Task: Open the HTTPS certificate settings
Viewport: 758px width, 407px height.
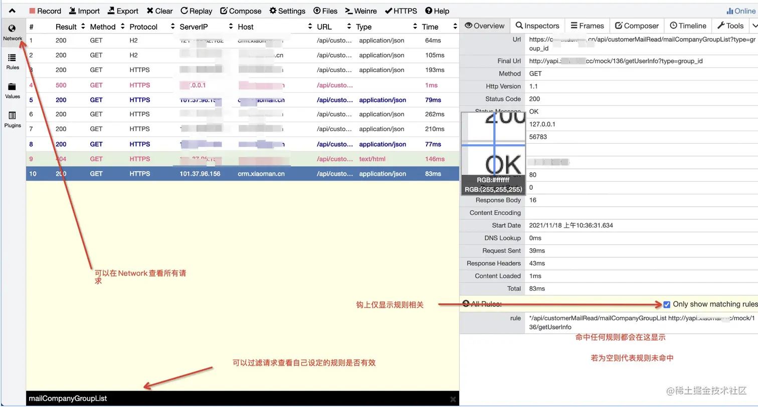Action: click(x=401, y=11)
